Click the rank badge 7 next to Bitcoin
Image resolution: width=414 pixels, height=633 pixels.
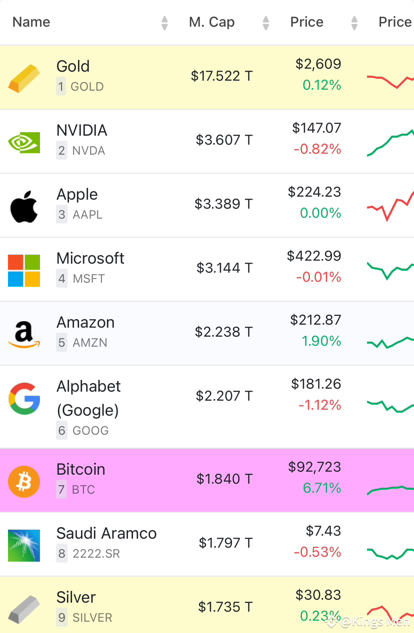pyautogui.click(x=61, y=489)
